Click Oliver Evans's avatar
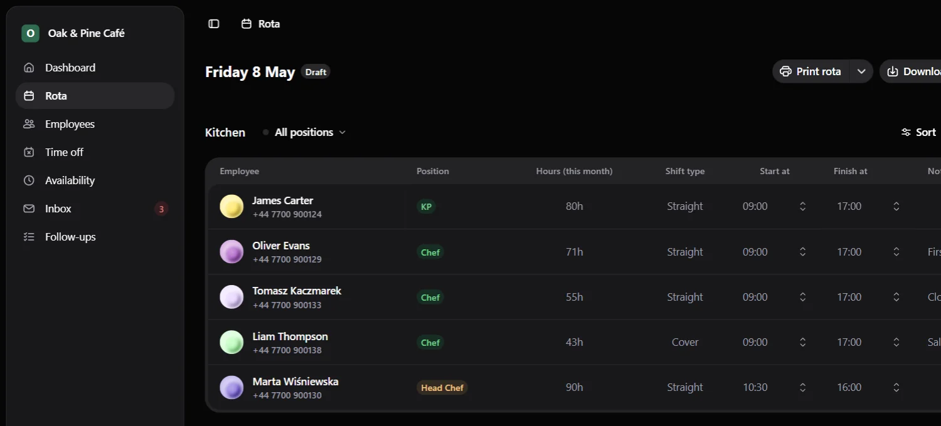This screenshot has height=426, width=941. pyautogui.click(x=231, y=252)
